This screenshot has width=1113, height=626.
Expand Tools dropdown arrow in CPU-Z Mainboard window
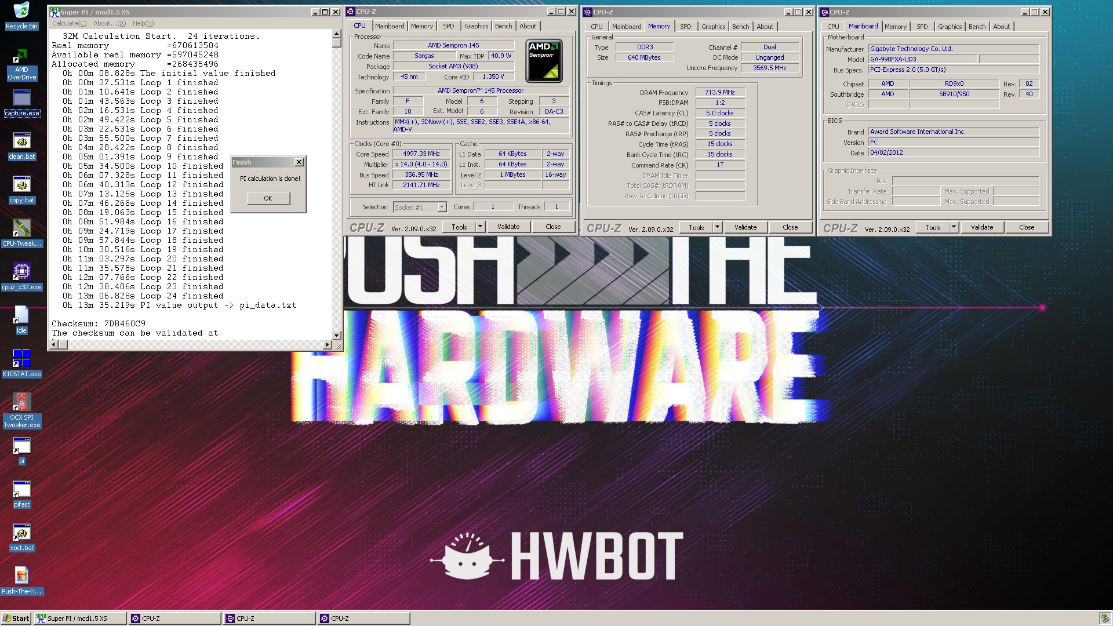coord(954,227)
